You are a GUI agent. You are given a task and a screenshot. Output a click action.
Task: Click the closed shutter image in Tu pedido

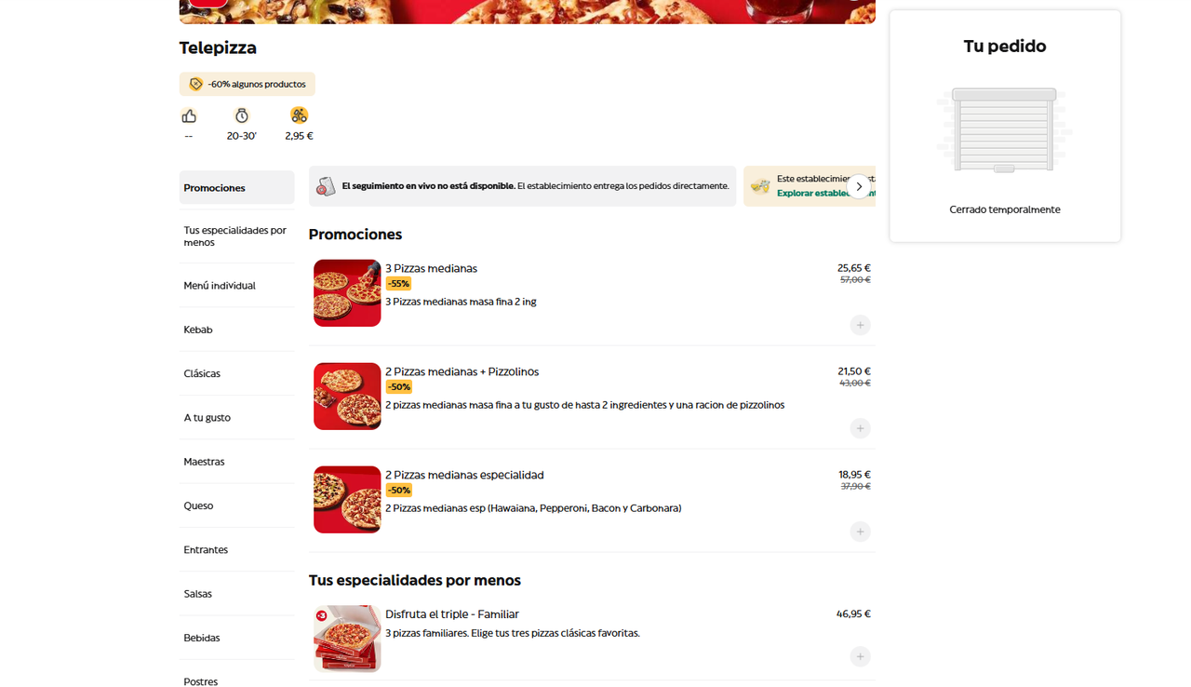point(1005,130)
